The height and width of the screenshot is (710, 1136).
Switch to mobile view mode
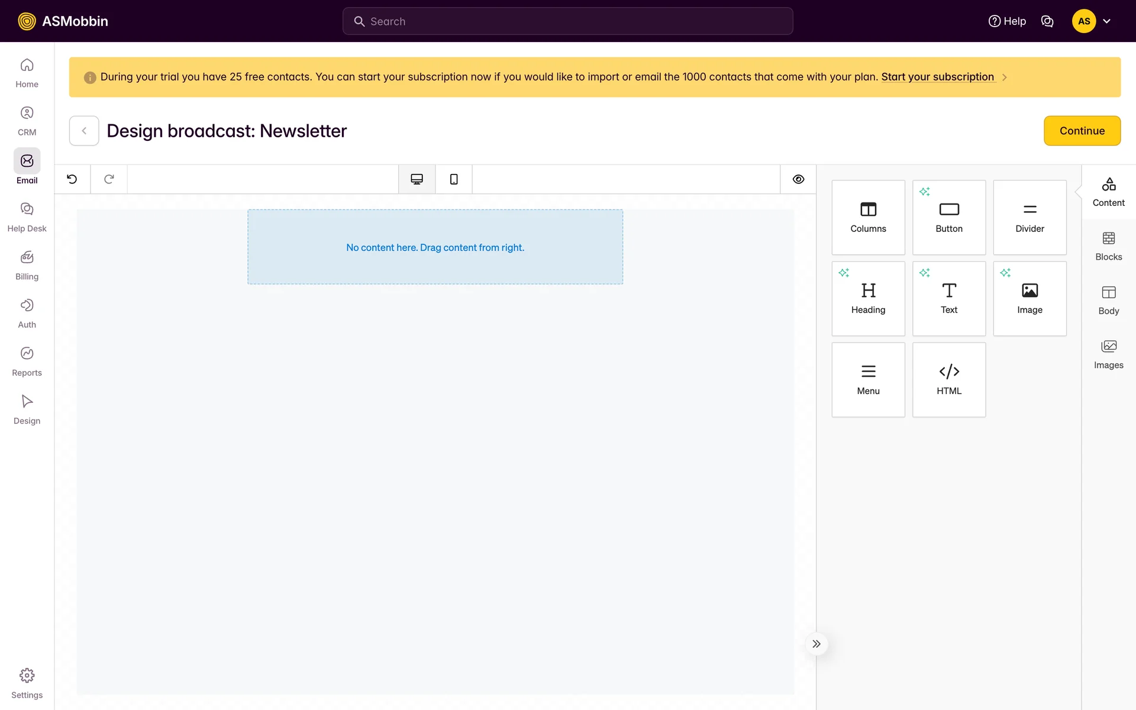[x=454, y=179]
